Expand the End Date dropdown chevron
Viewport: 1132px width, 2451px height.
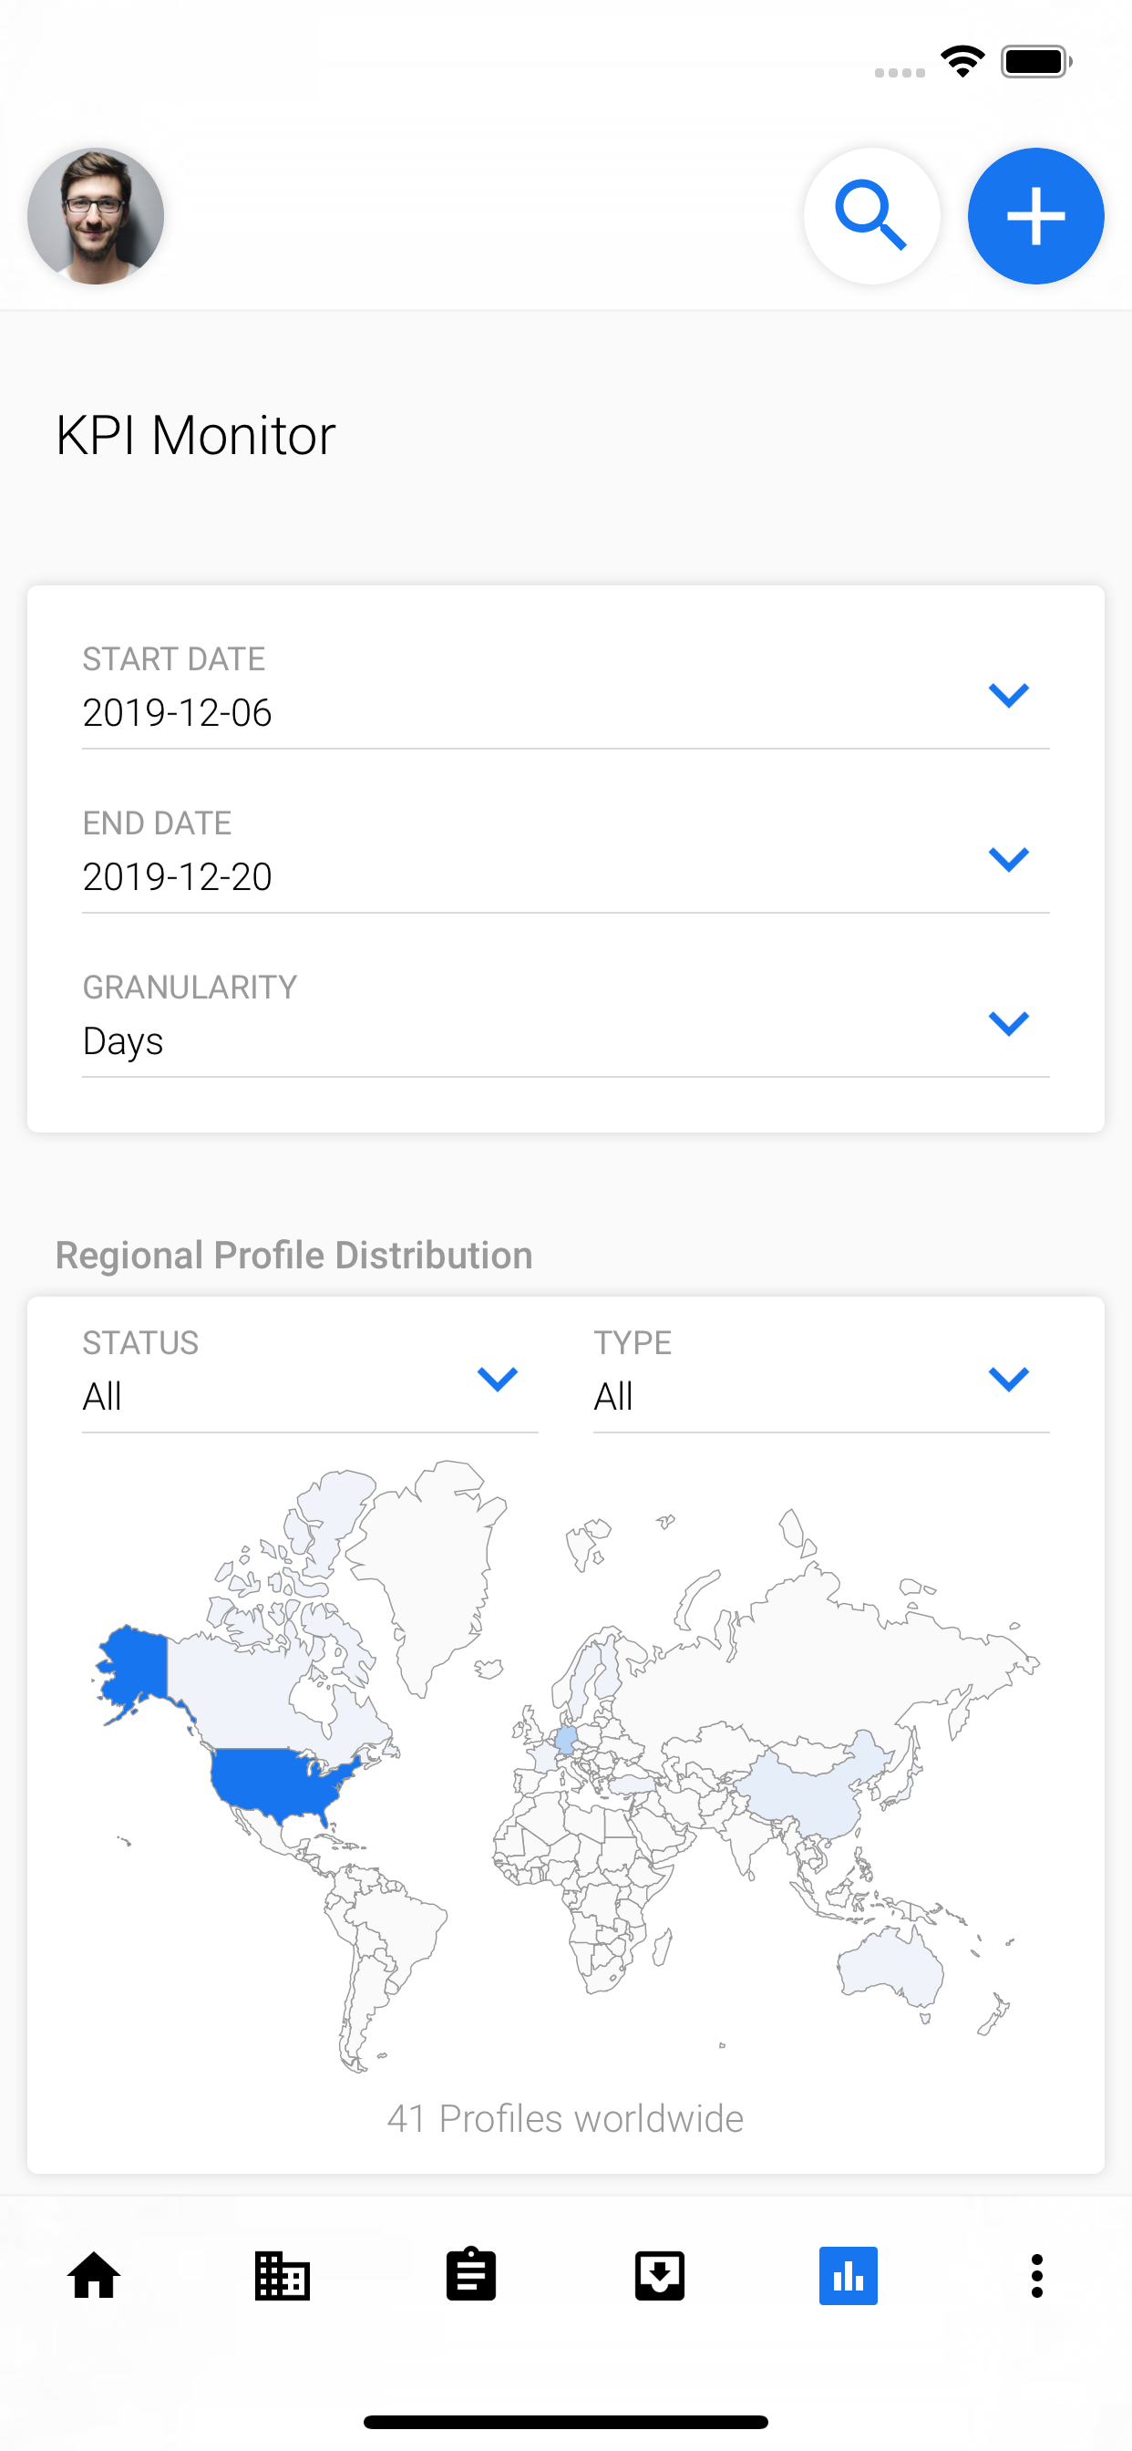point(1008,858)
